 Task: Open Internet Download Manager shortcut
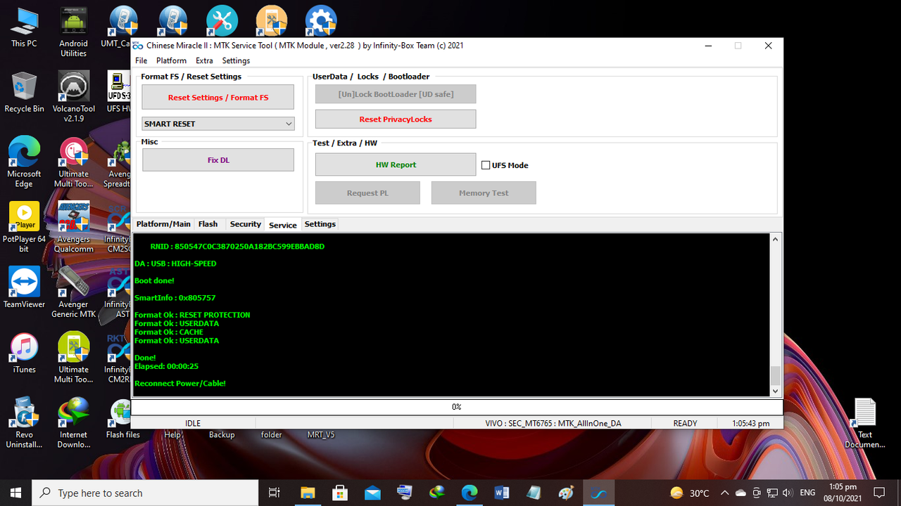click(73, 422)
